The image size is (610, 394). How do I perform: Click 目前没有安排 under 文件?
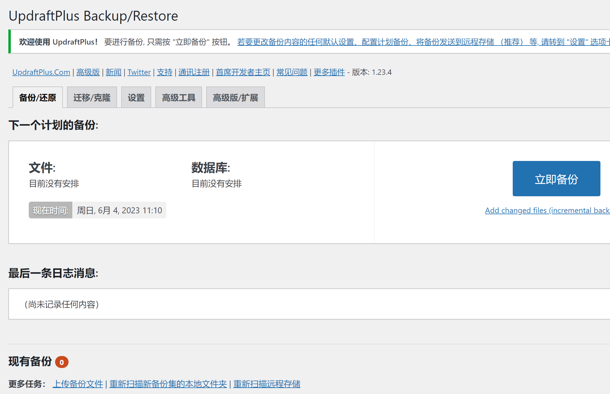(54, 183)
